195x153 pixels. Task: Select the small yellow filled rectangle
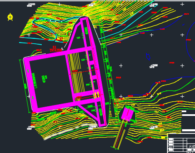coord(163,138)
